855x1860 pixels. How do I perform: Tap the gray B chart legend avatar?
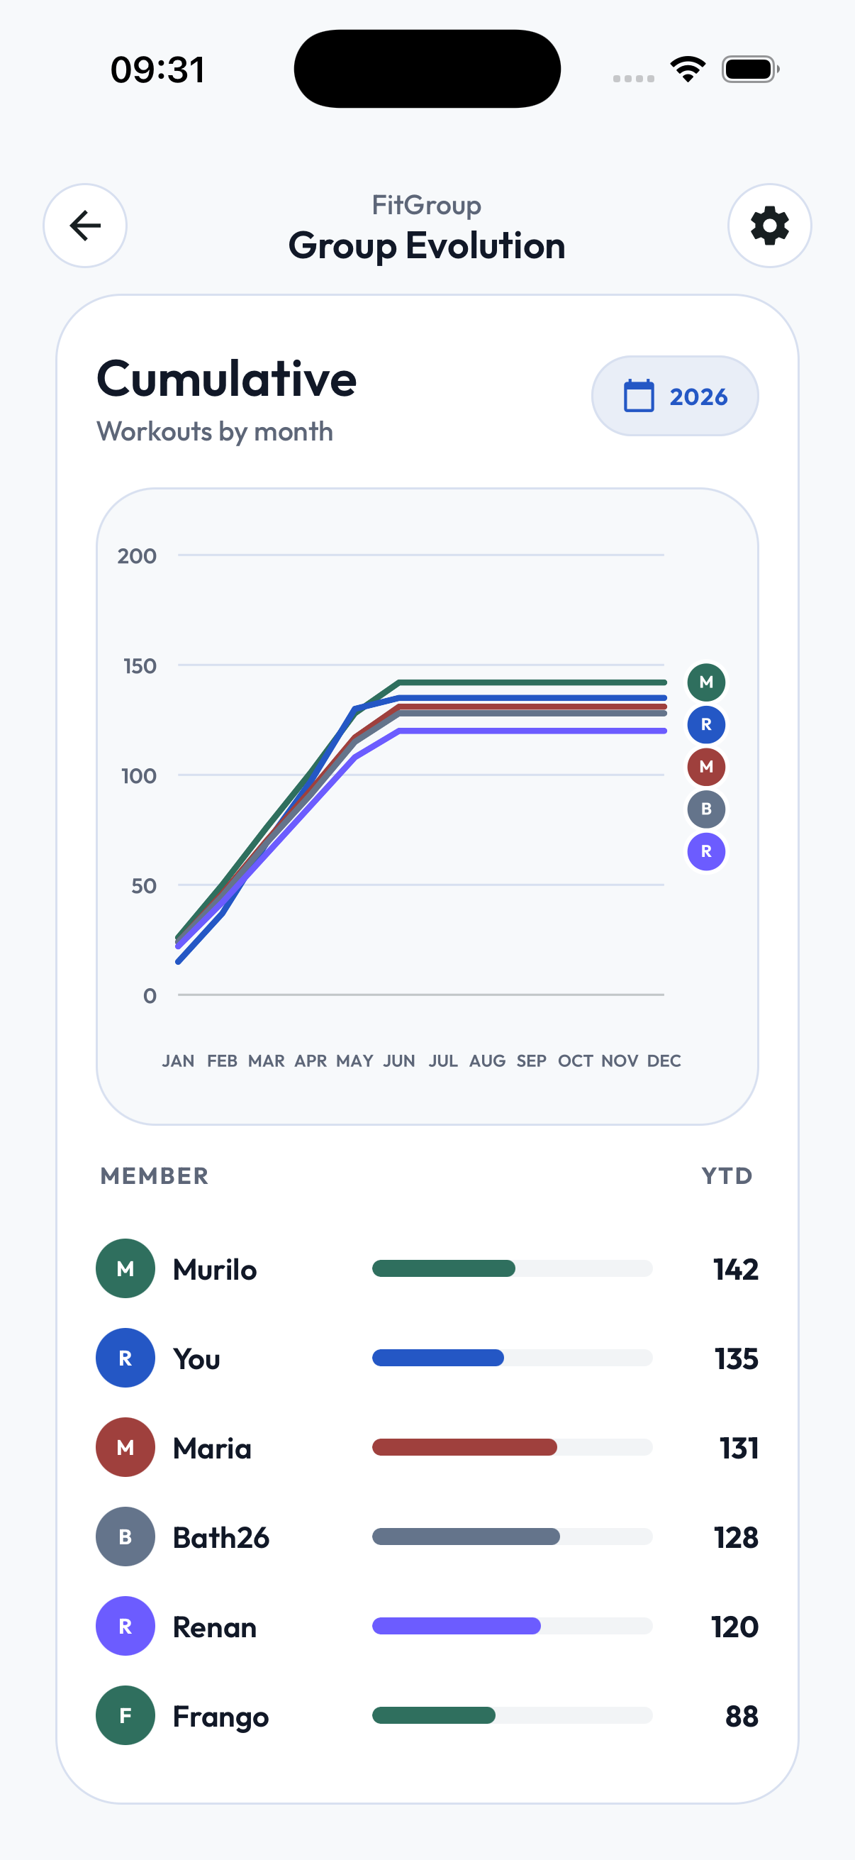coord(705,809)
